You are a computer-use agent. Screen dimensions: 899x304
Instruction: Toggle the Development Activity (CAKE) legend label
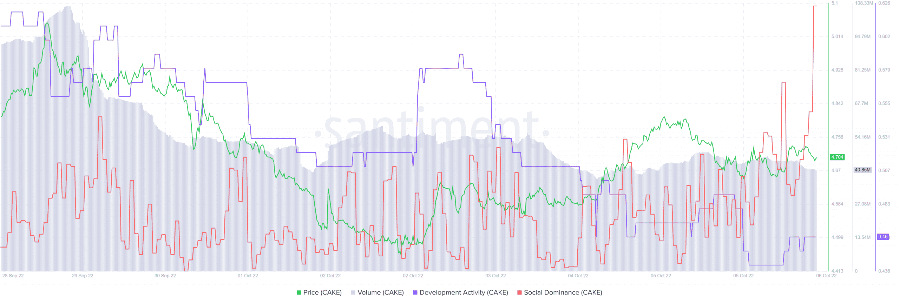click(x=464, y=292)
